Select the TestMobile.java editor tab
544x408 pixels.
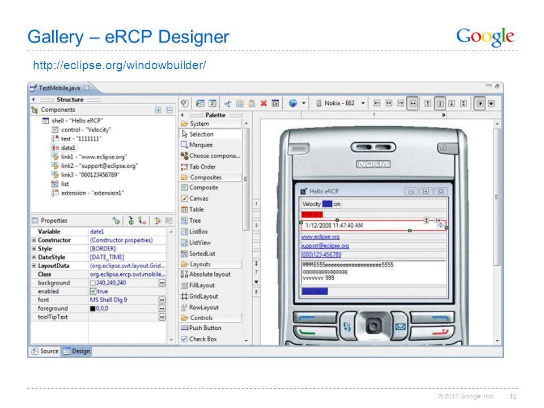coord(59,88)
